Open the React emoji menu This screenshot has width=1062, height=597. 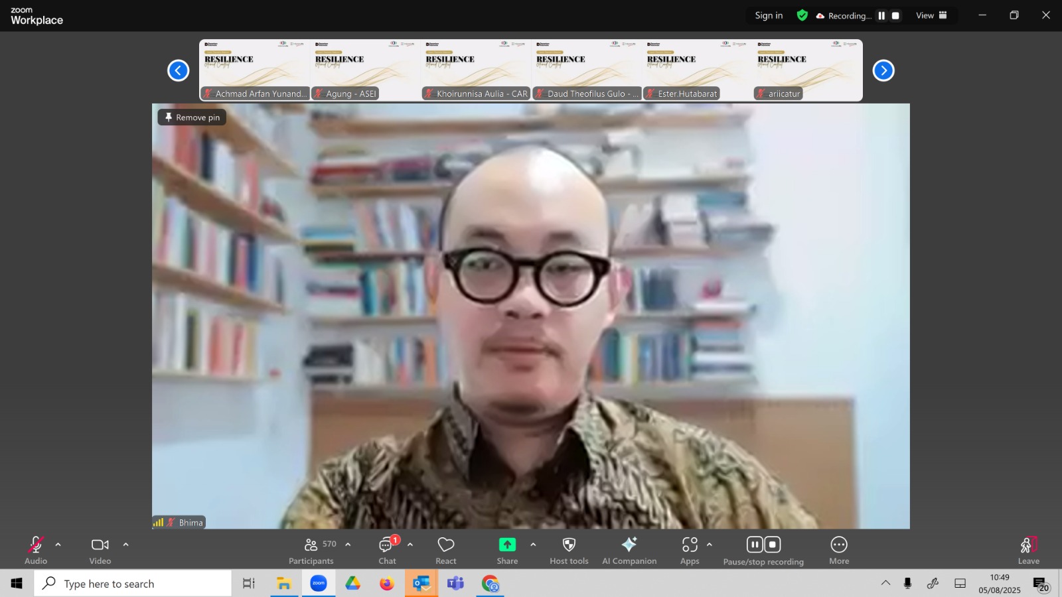pos(446,551)
